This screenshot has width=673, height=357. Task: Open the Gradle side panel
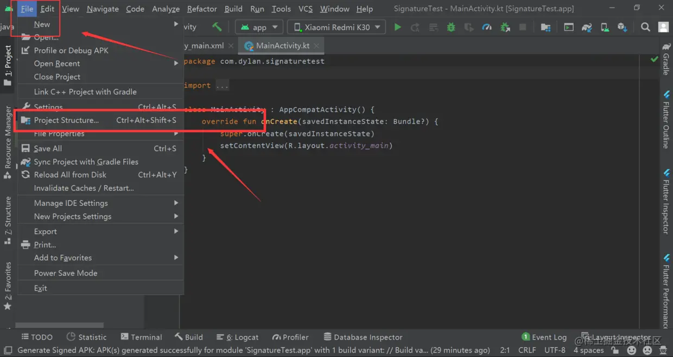click(x=666, y=59)
